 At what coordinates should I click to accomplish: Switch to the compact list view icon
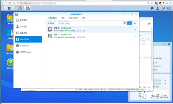tap(135, 23)
